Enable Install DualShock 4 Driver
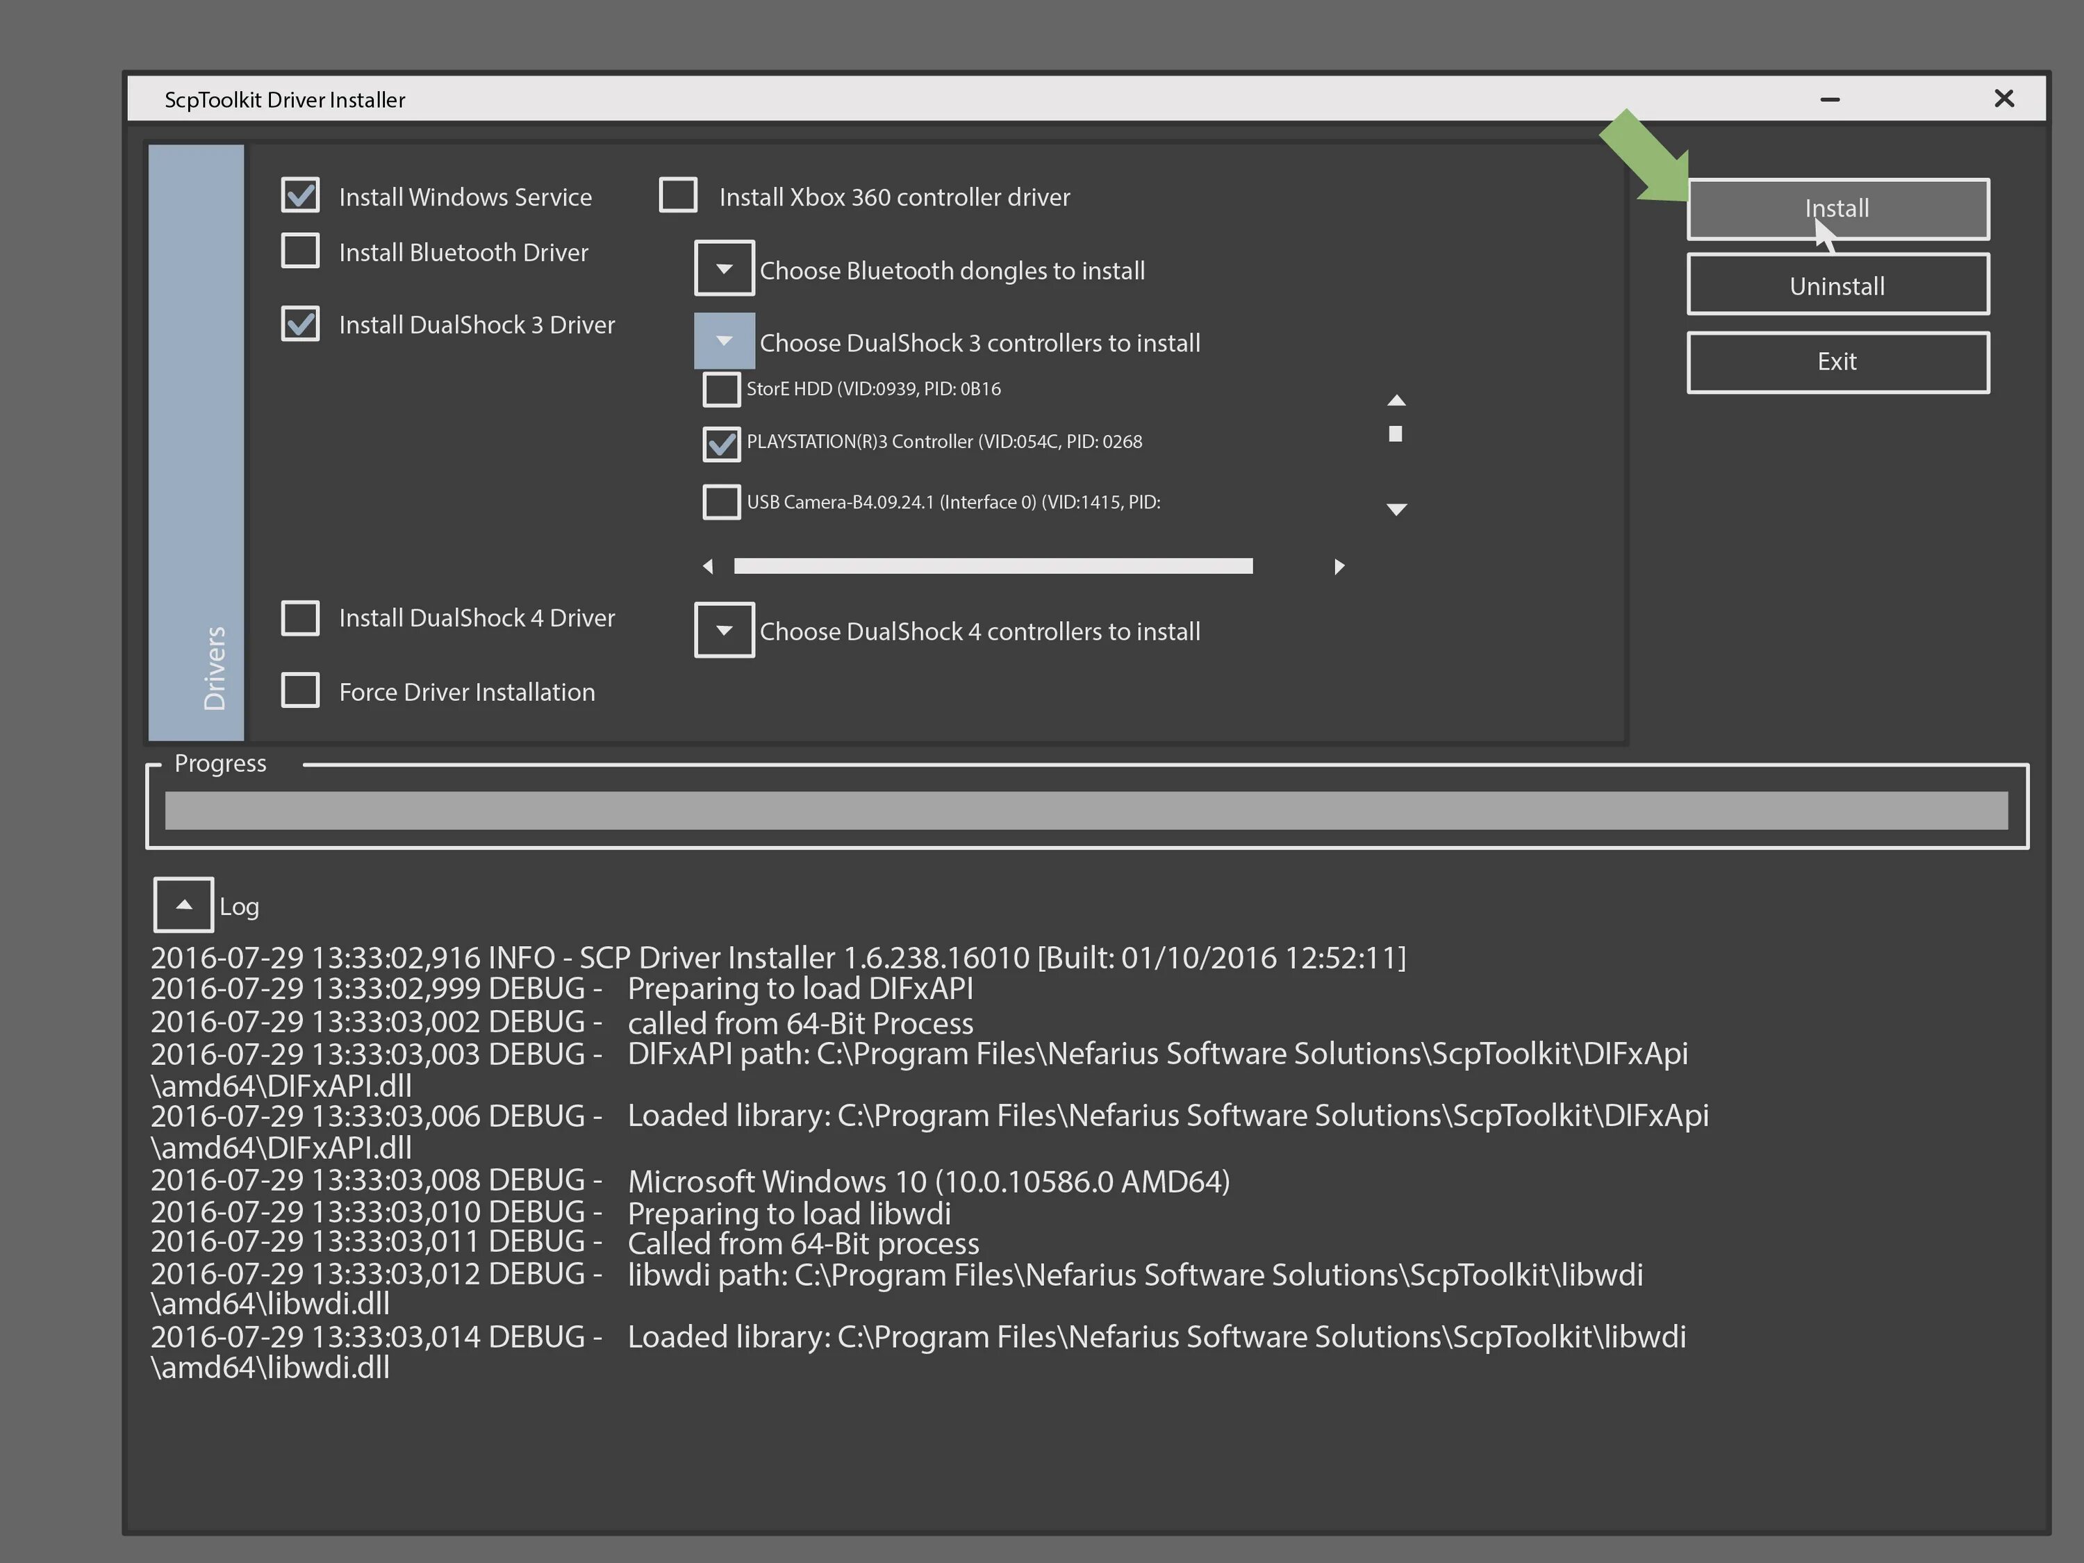Image resolution: width=2084 pixels, height=1563 pixels. (x=301, y=618)
